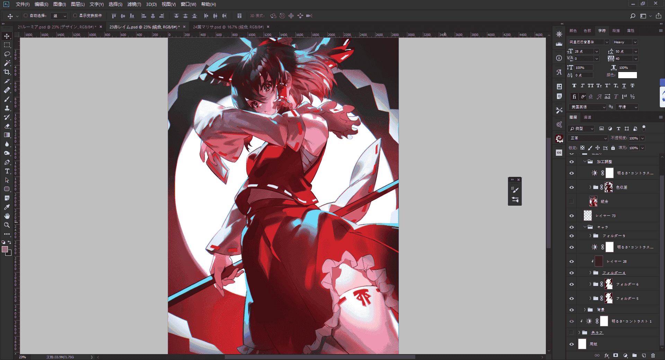Screen dimensions: 665x360
Task: Select the Pen tool
Action: click(7, 162)
